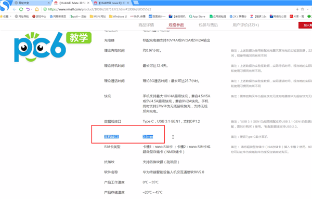
Task: Open the 快手 bookmark
Action: click(138, 17)
